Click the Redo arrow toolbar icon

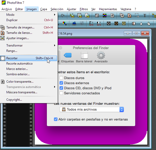pos(63,16)
